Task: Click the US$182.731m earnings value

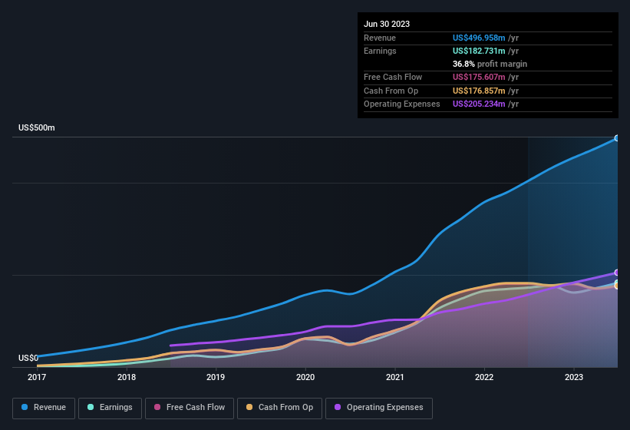Action: pyautogui.click(x=479, y=51)
